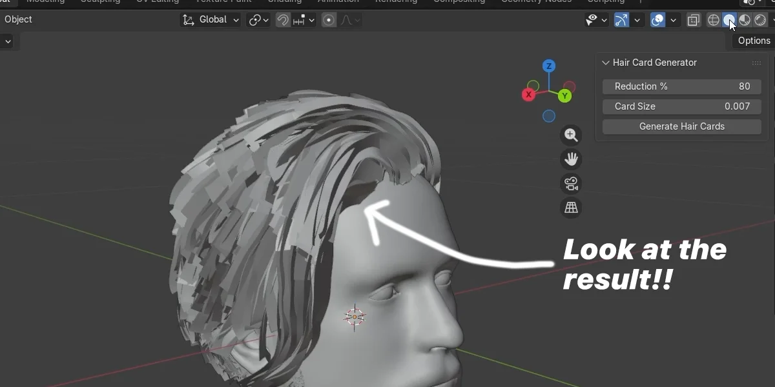Select rendered viewport shading mode
The width and height of the screenshot is (775, 387).
[x=759, y=19]
